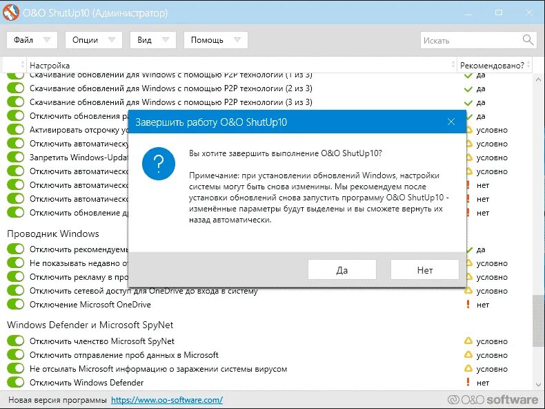Click the O&O software logo at bottom right
This screenshot has height=409, width=545.
493,400
